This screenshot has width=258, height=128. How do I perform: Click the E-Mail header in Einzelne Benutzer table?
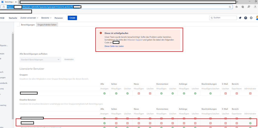tap(225, 109)
